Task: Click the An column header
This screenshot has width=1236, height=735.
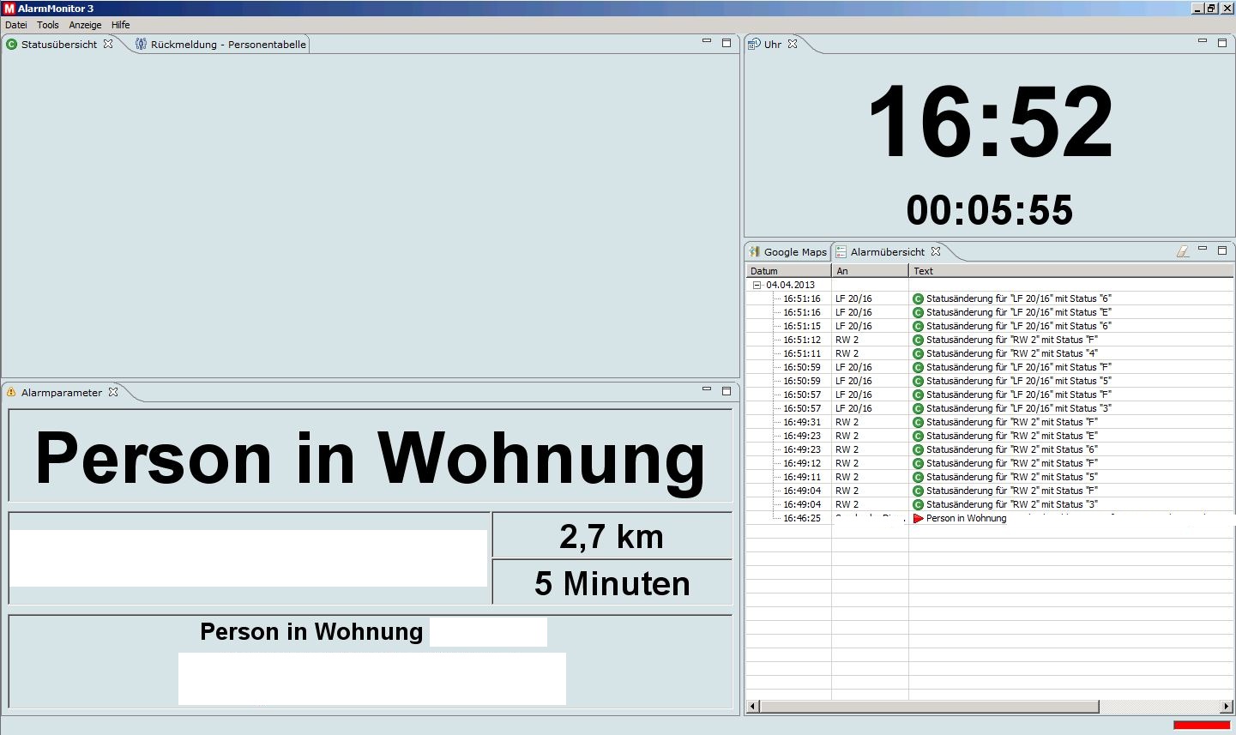Action: (868, 271)
